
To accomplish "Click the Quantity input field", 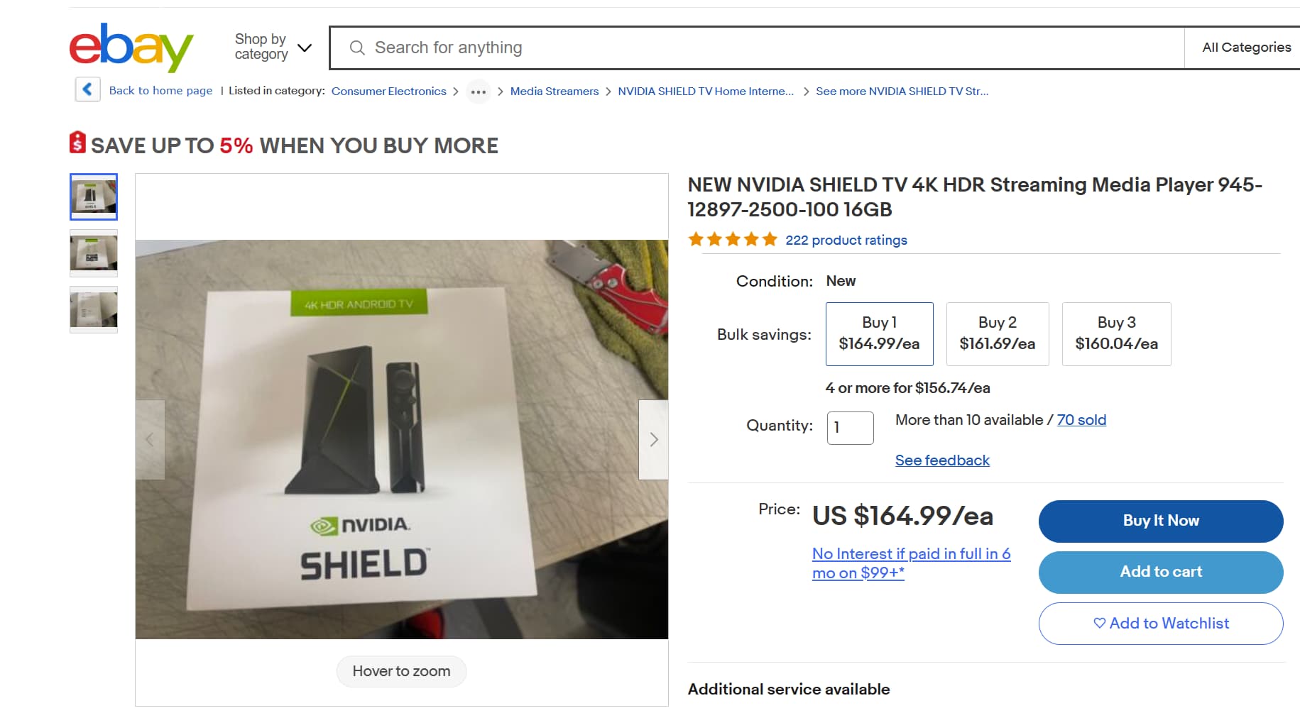I will pyautogui.click(x=850, y=428).
